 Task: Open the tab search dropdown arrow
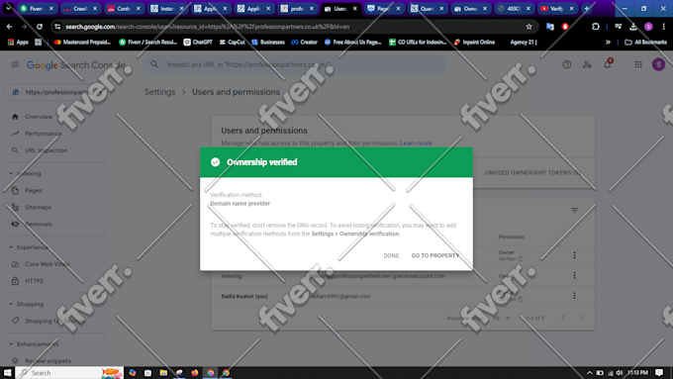pyautogui.click(x=8, y=8)
